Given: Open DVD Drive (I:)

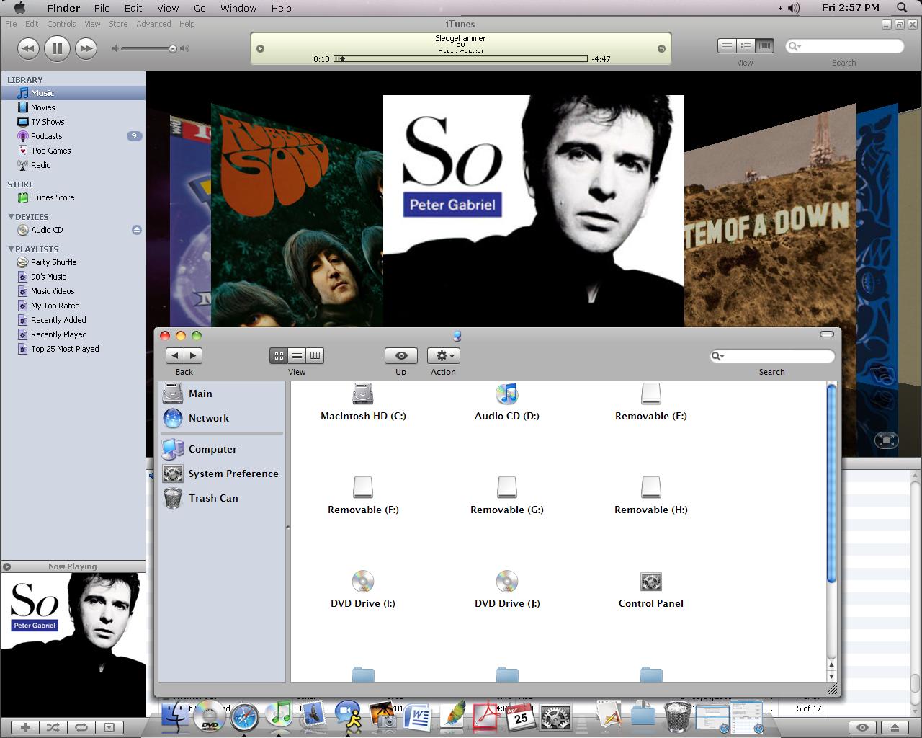Looking at the screenshot, I should [363, 590].
